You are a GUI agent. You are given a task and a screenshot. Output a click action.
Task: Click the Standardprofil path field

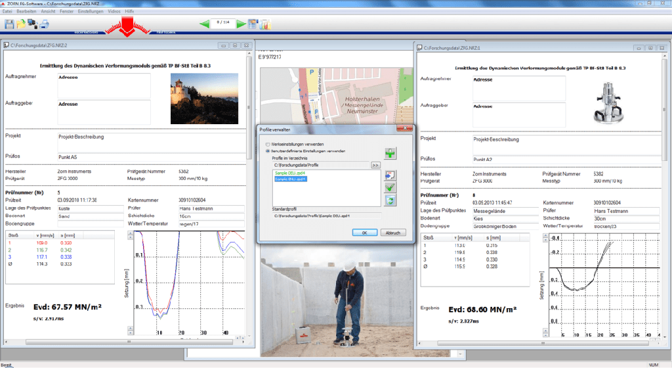pyautogui.click(x=327, y=216)
